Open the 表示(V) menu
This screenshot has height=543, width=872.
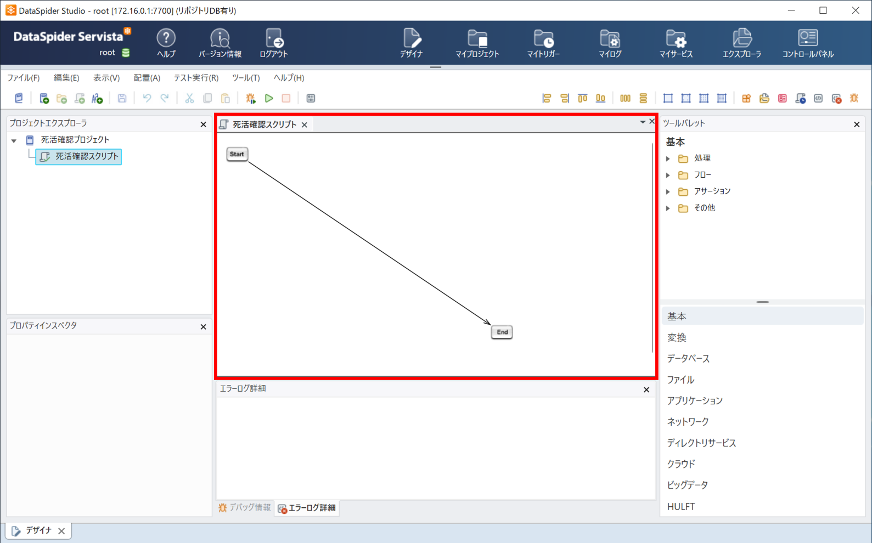tap(106, 78)
